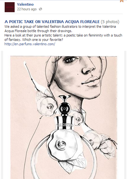Open the Valentino page name link
The height and width of the screenshot is (179, 127).
point(25,4)
